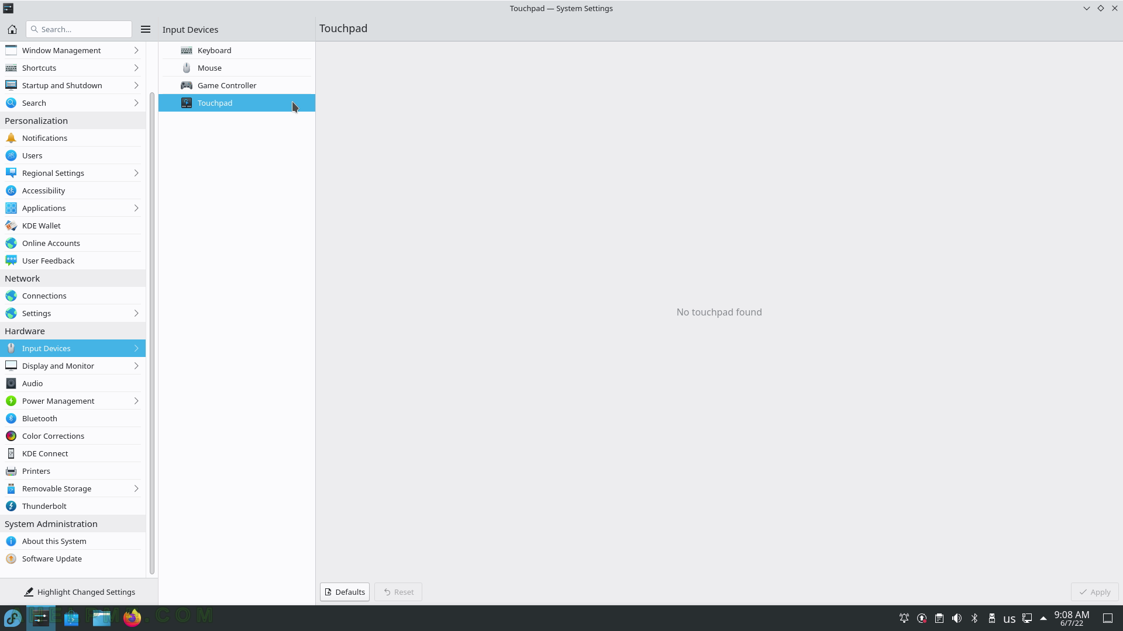Click the Apply button
This screenshot has width=1123, height=631.
(1094, 592)
